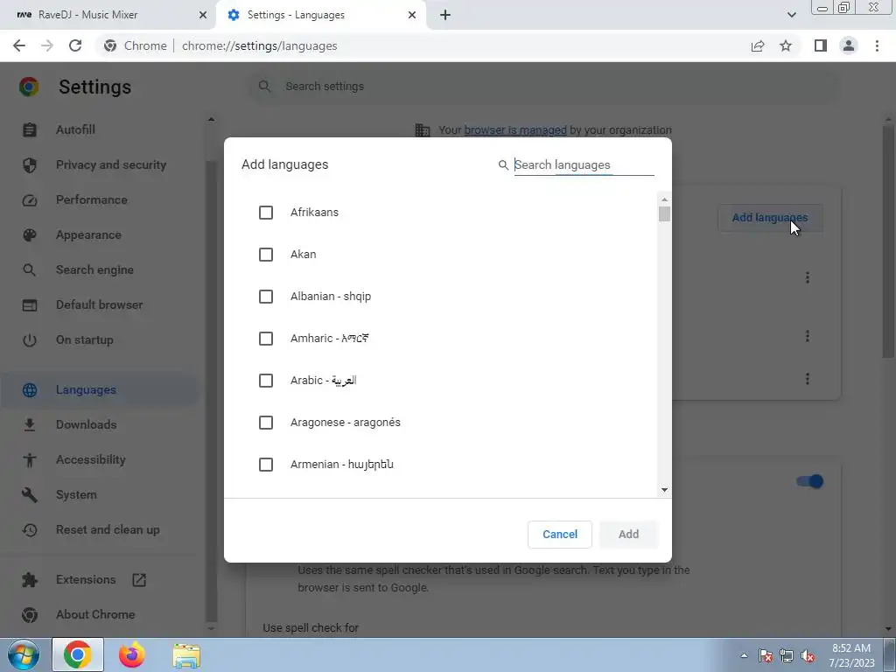Show hidden system tray icons

tap(744, 655)
